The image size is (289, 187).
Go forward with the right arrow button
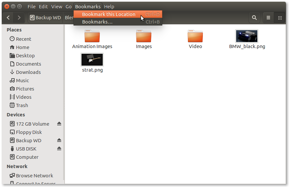[19, 18]
